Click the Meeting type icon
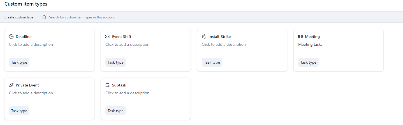The height and width of the screenshot is (125, 403). point(300,37)
